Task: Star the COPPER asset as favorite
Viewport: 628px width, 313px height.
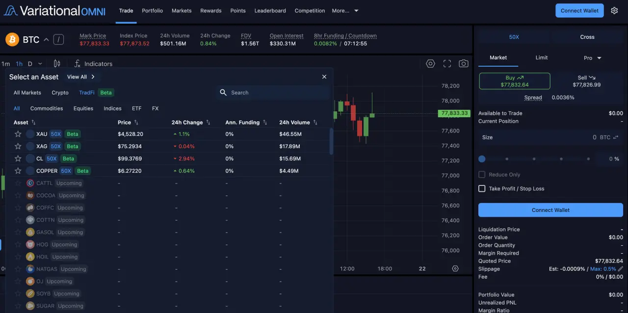Action: coord(18,171)
